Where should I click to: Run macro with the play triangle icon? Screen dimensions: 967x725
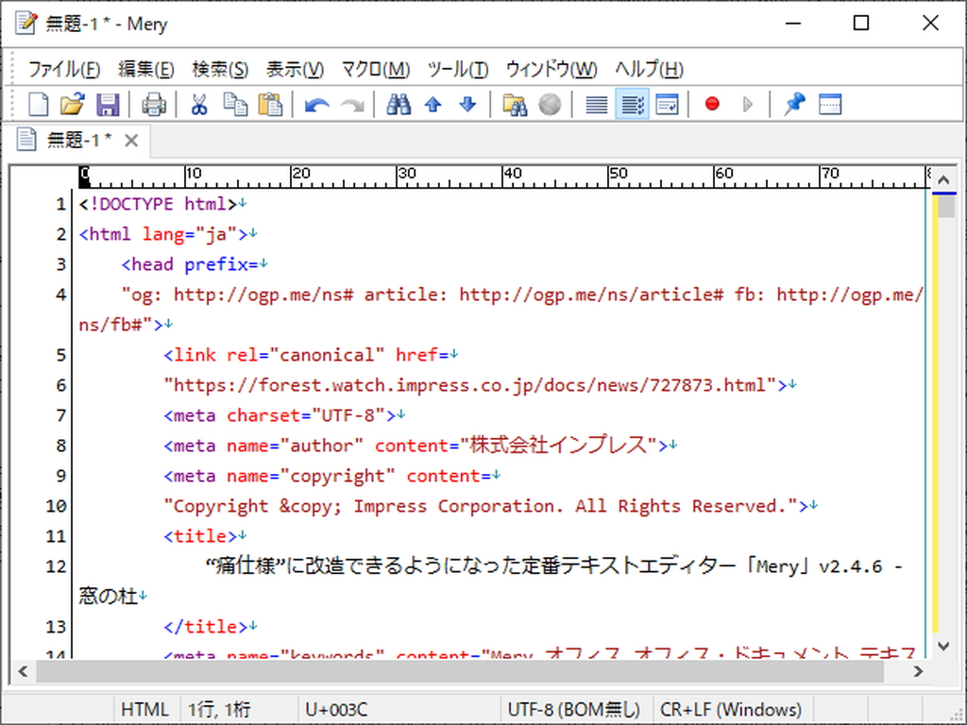[x=748, y=104]
